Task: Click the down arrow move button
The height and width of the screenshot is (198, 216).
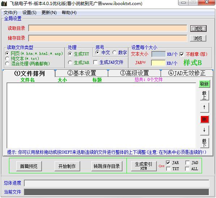Action: (204, 130)
